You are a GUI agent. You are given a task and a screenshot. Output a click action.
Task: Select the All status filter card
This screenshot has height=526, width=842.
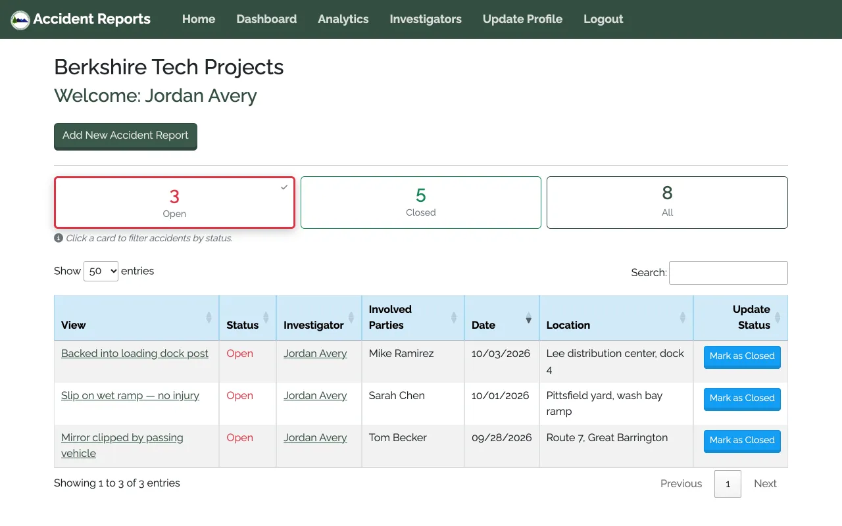667,203
